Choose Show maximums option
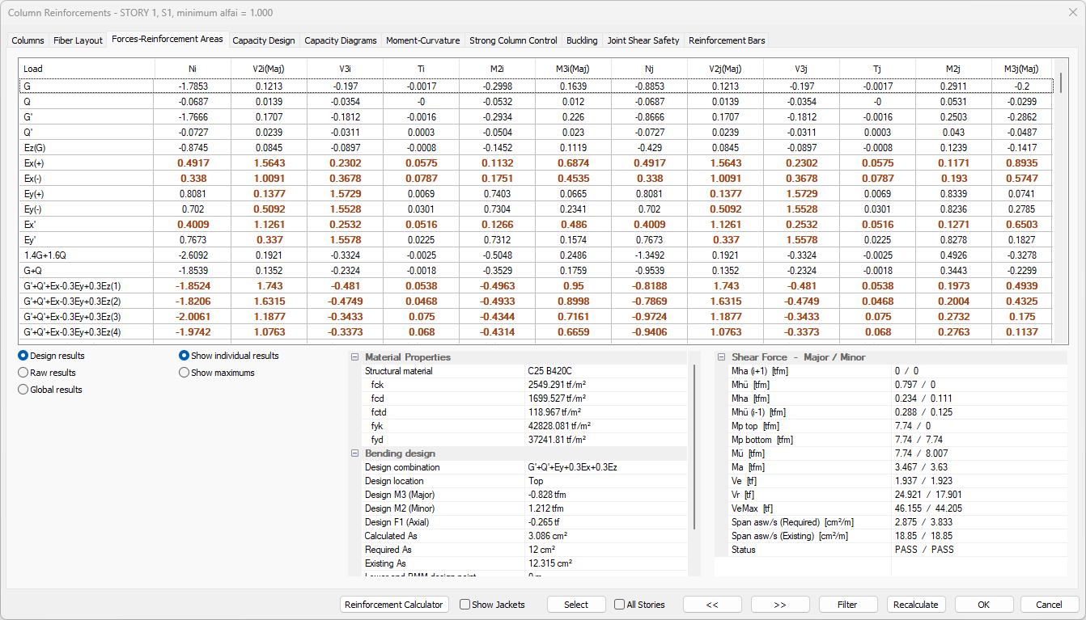The width and height of the screenshot is (1086, 620). click(185, 373)
